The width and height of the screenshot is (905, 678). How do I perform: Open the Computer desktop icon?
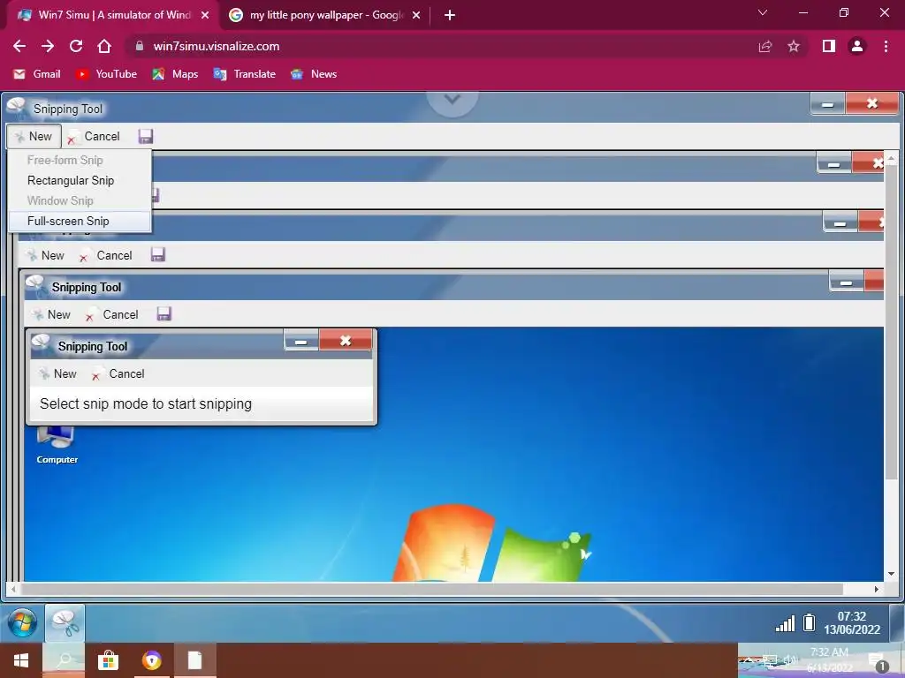[57, 444]
